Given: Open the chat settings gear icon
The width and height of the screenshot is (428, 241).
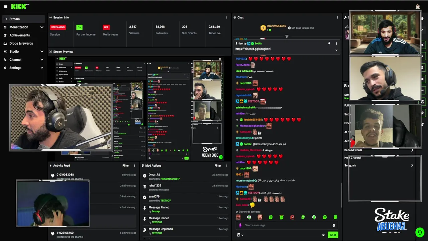Looking at the screenshot, I should (x=323, y=235).
